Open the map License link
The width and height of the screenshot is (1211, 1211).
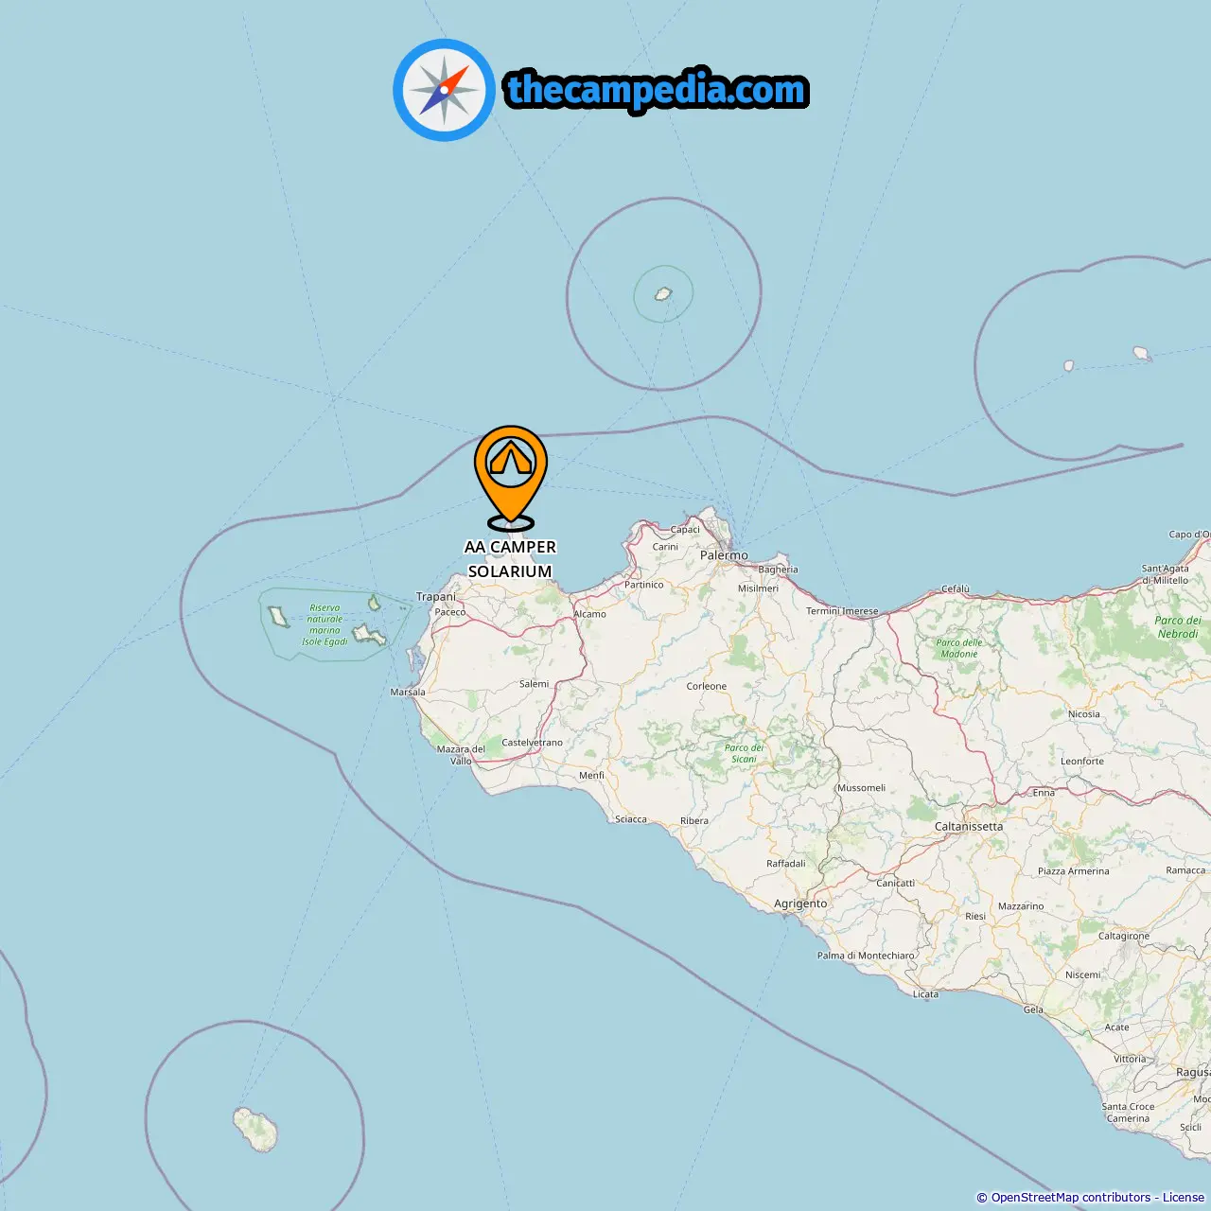[x=1184, y=1198]
